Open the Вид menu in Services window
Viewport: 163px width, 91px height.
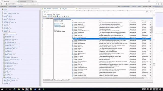[54, 14]
